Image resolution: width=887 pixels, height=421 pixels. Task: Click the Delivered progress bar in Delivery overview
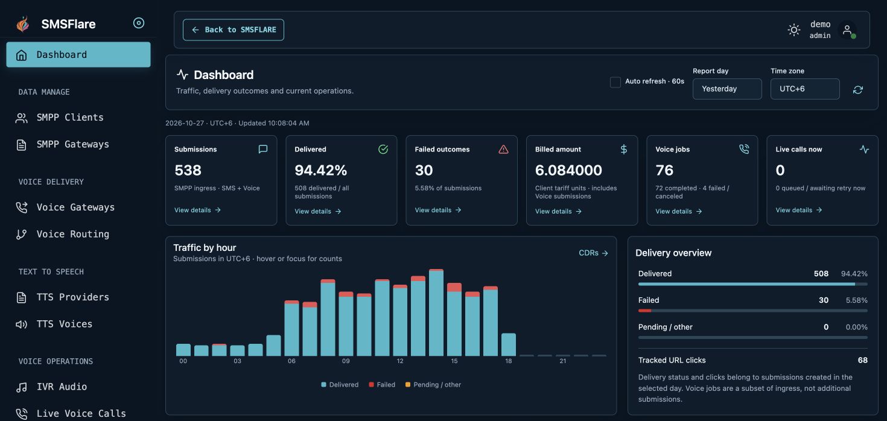tap(753, 284)
